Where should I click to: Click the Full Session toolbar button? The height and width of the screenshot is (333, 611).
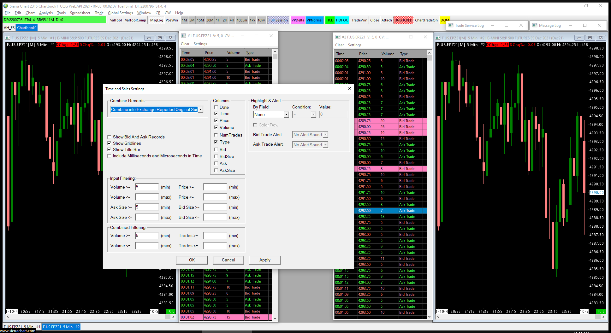[x=278, y=20]
